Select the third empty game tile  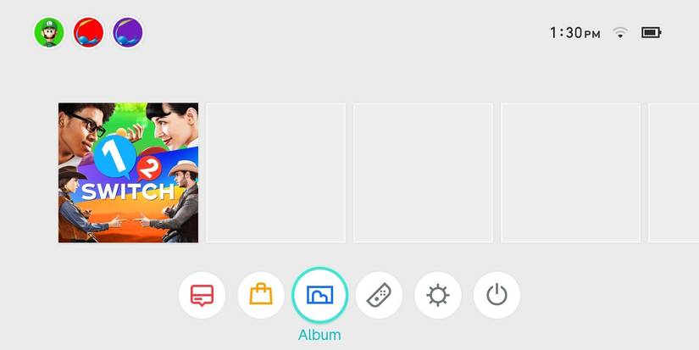571,173
